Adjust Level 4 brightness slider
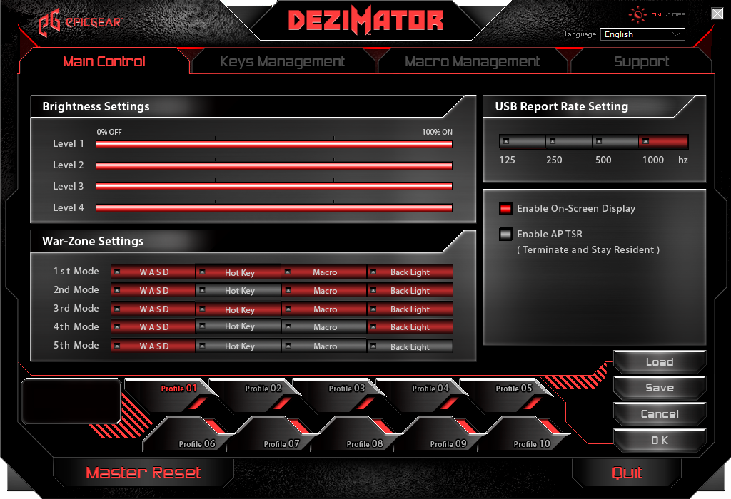731x499 pixels. 274,207
